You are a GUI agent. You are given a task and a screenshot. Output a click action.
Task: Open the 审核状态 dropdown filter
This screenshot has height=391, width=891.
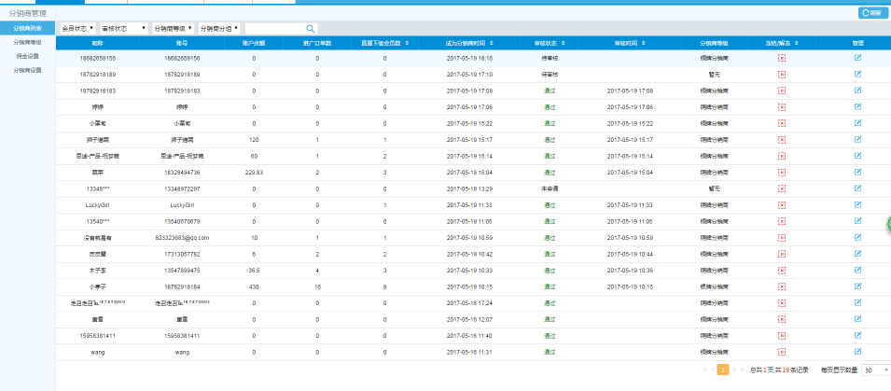click(x=123, y=29)
